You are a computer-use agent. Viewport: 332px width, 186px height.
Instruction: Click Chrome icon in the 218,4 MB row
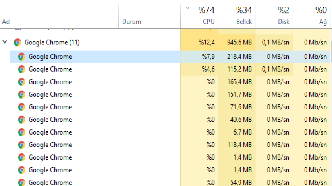21,57
